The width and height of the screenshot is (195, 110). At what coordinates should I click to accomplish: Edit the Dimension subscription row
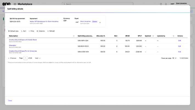point(179,46)
